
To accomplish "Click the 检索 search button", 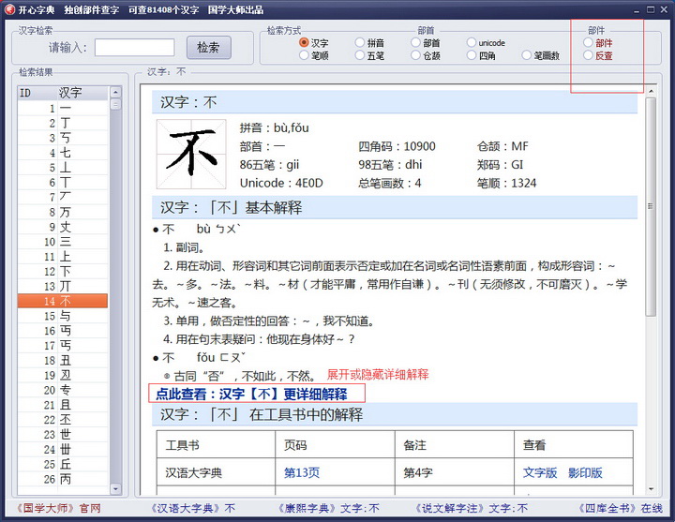I will [209, 48].
